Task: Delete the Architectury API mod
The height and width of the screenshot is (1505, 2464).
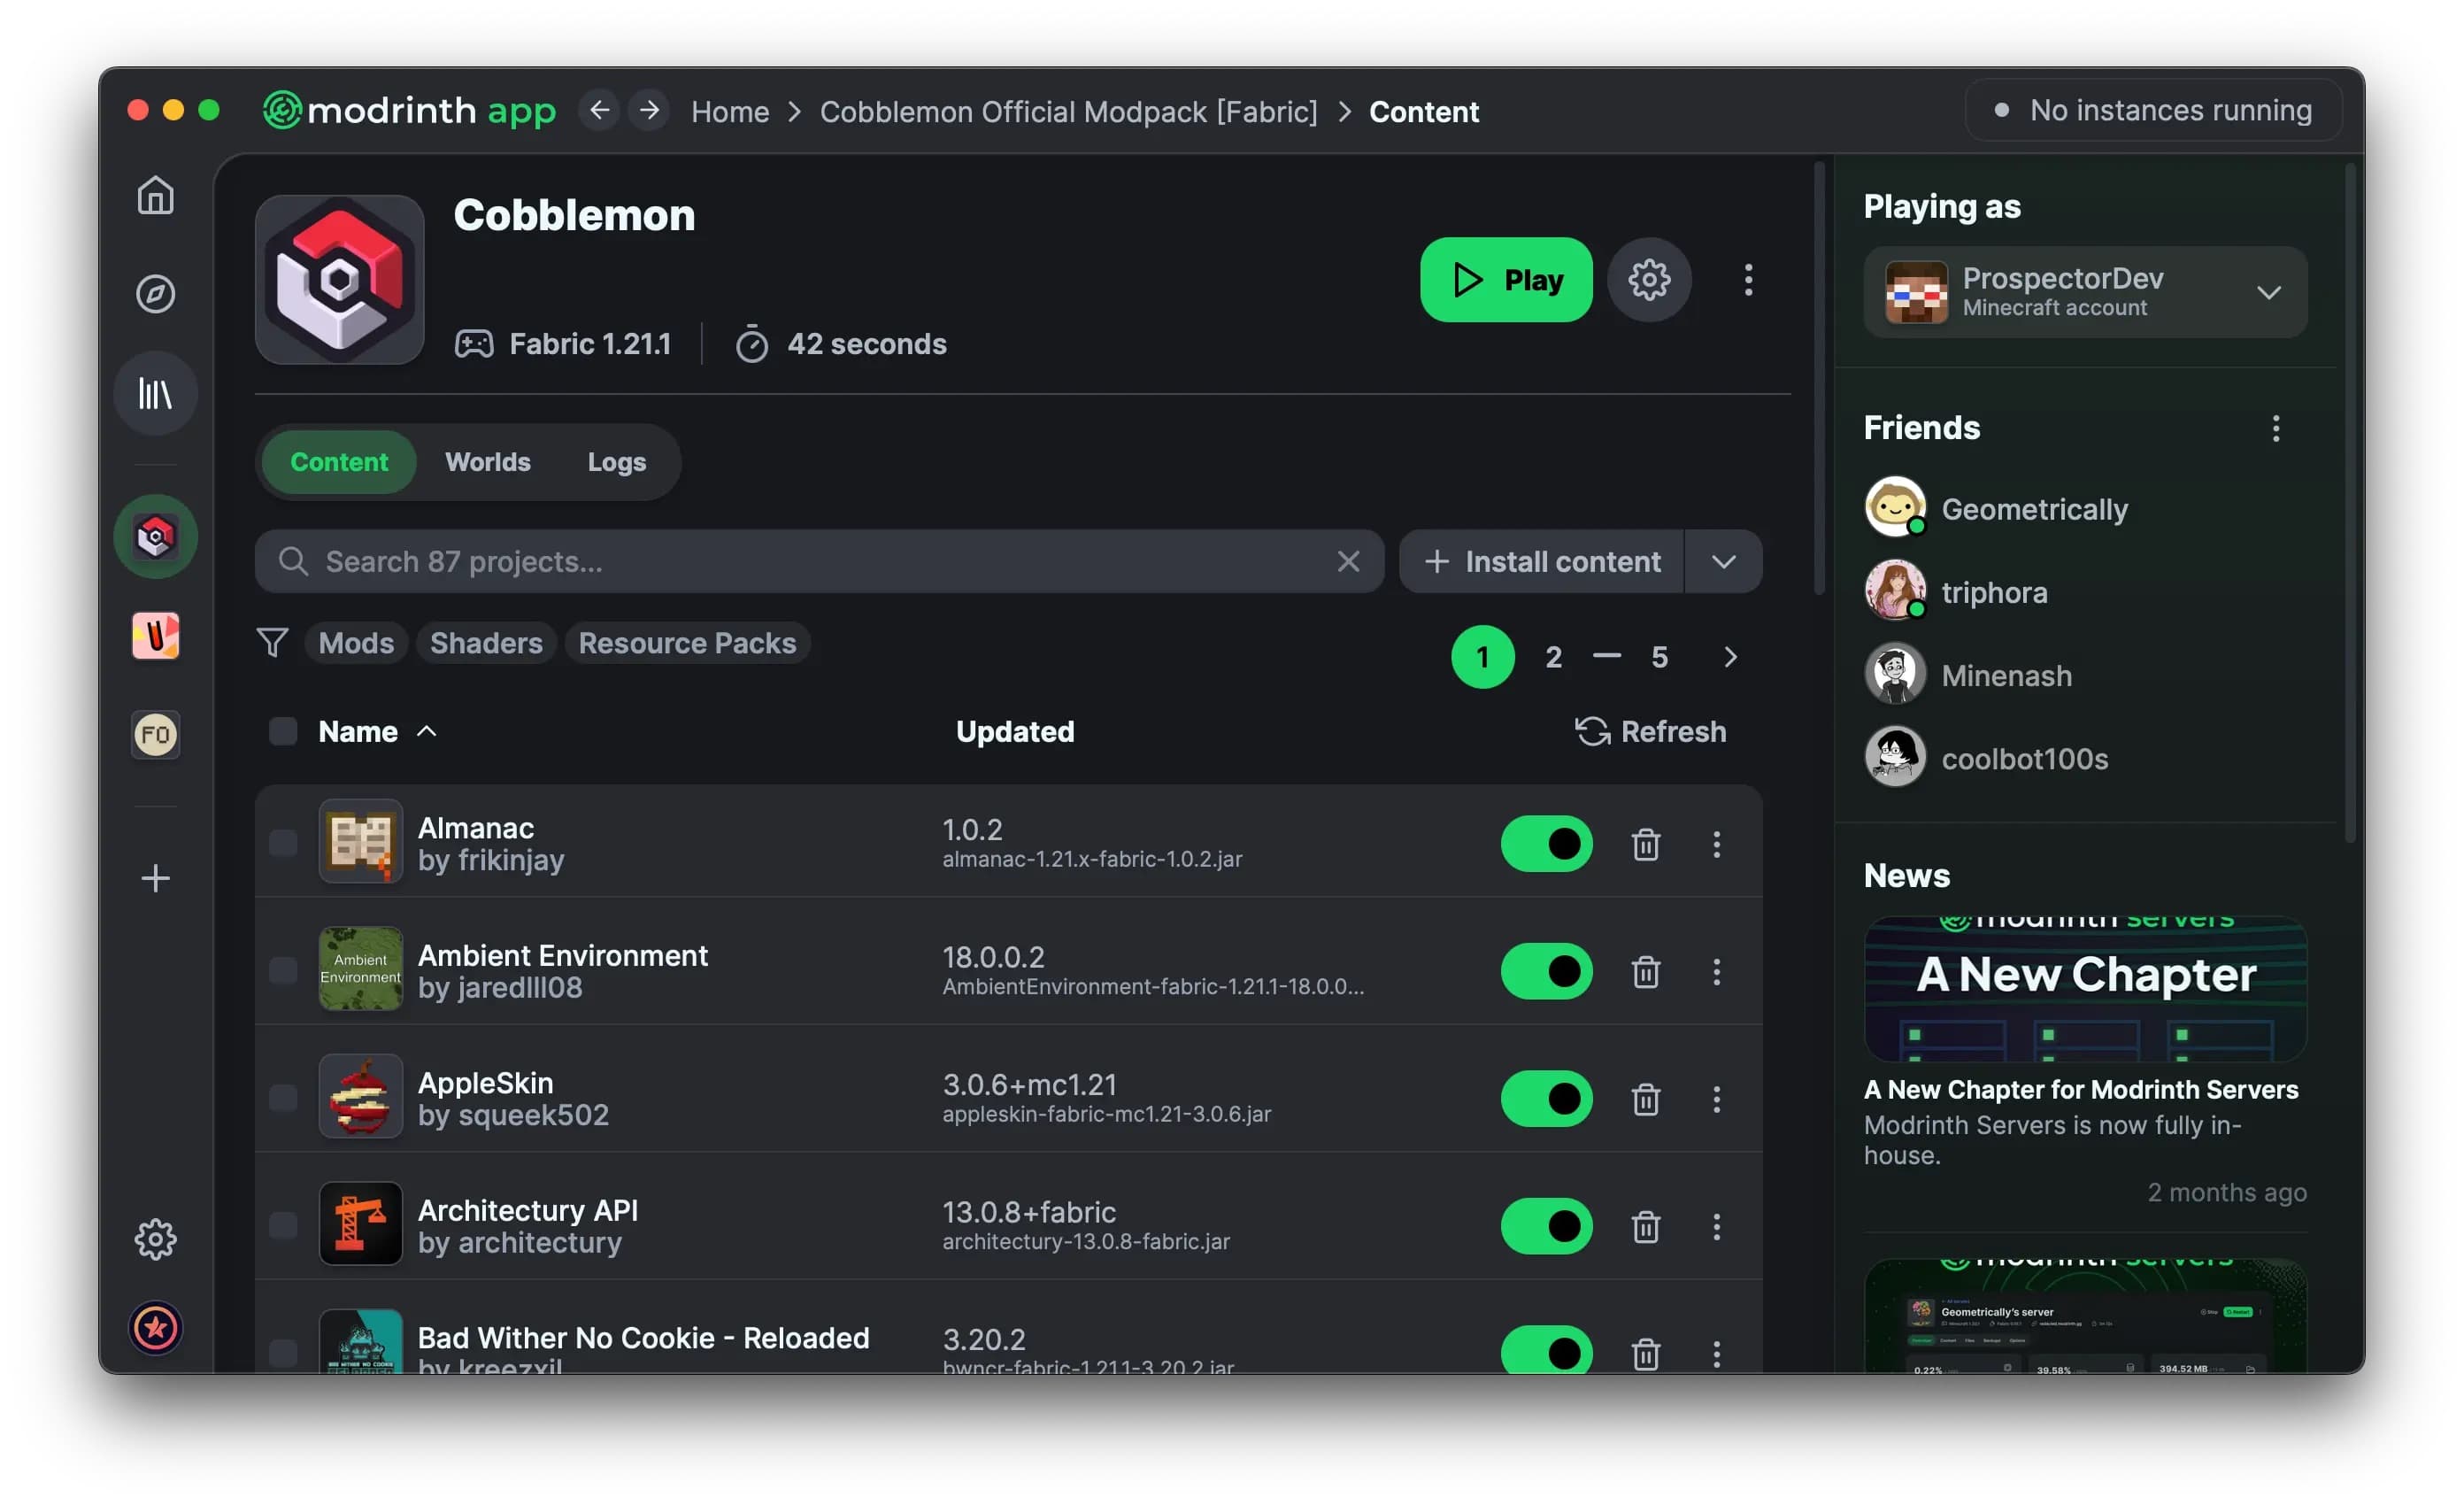Action: click(1646, 1227)
